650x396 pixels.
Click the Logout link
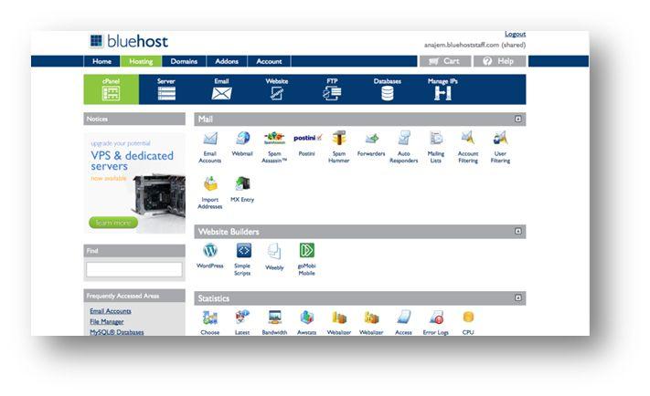[x=516, y=34]
